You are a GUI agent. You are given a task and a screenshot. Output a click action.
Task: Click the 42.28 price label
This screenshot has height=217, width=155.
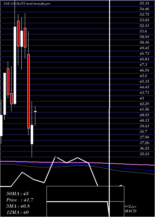click(144, 104)
